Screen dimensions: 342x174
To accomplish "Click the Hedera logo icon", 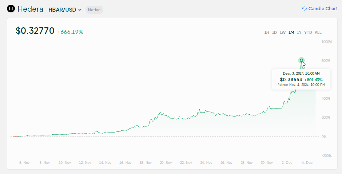I will 11,9.
